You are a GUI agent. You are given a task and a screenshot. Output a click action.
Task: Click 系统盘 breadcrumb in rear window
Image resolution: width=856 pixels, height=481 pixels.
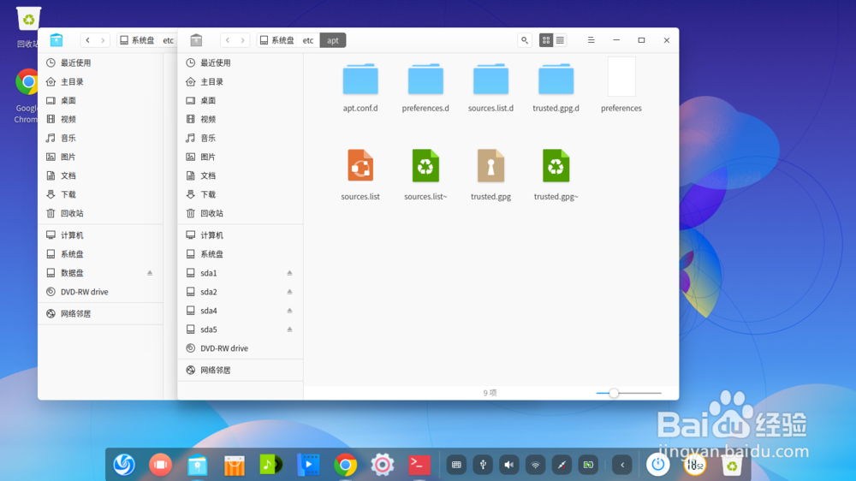138,40
